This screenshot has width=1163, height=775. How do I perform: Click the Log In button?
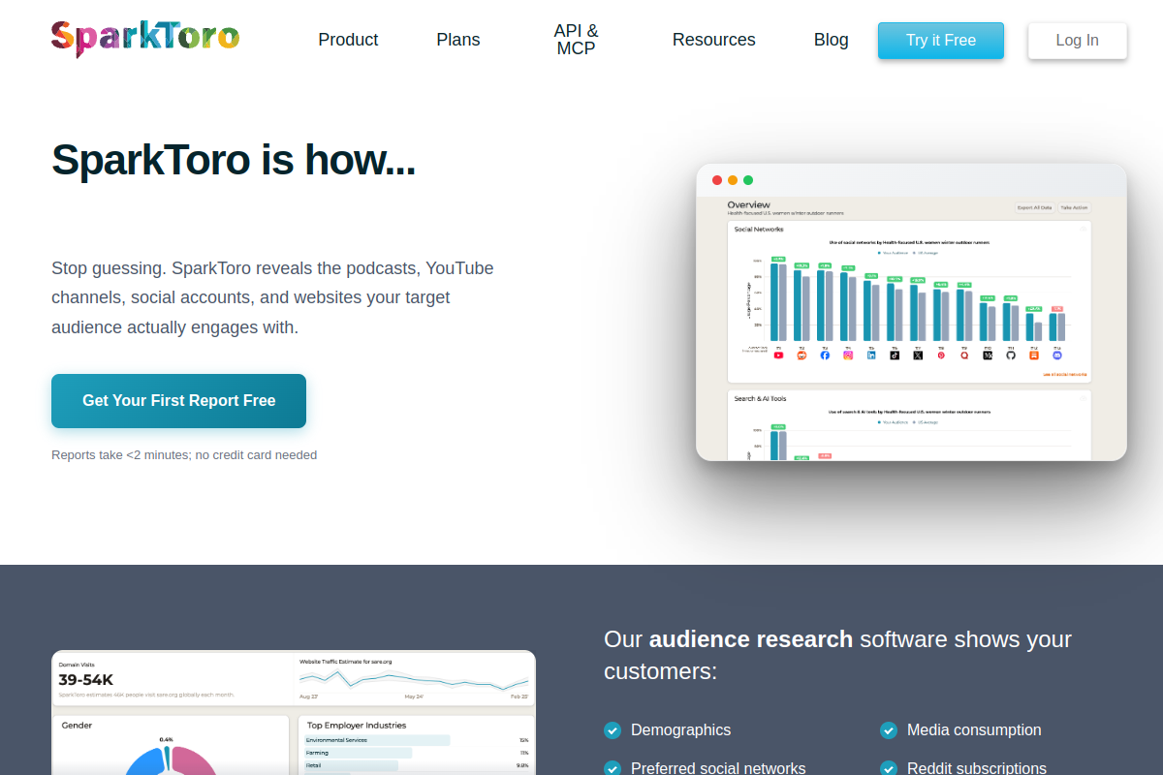1078,41
